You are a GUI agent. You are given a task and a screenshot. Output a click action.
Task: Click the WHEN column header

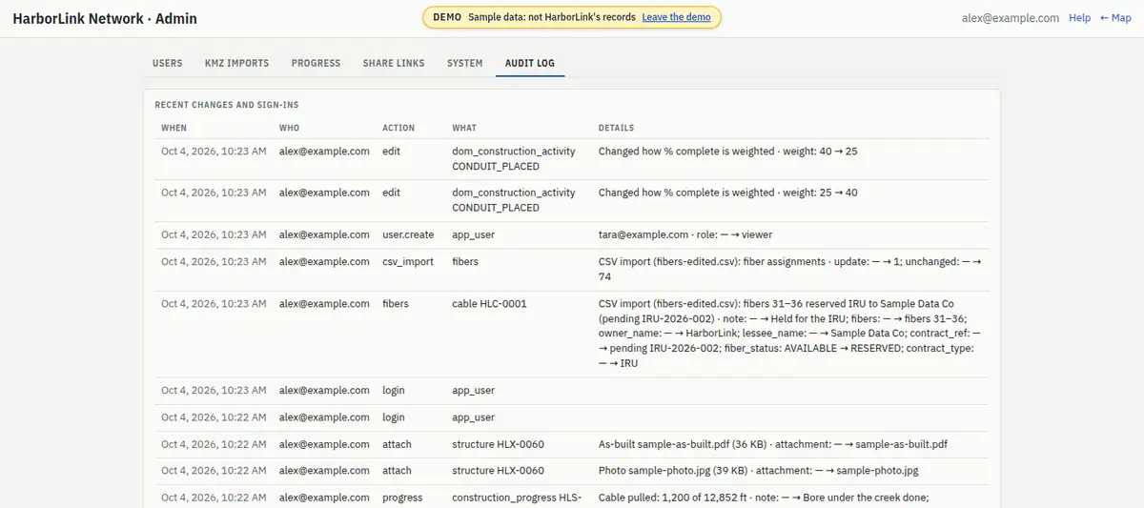pos(174,128)
